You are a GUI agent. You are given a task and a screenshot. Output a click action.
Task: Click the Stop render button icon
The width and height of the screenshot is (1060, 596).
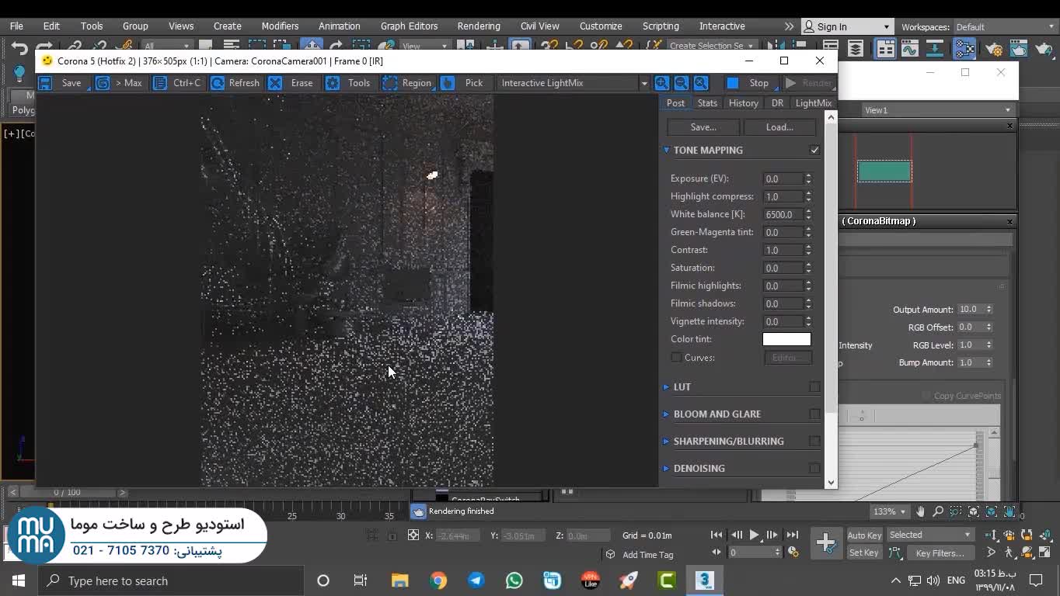click(733, 83)
